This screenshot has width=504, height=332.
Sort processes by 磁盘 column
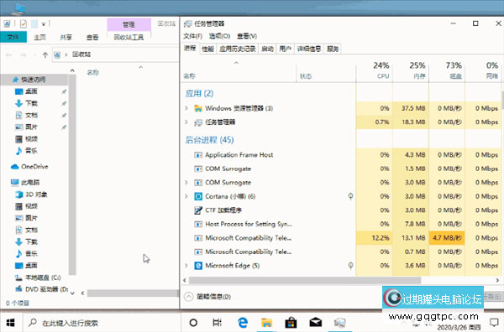point(447,70)
